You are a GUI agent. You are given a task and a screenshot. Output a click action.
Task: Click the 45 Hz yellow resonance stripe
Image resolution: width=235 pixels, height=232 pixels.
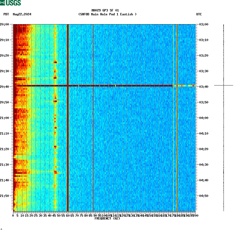point(55,117)
